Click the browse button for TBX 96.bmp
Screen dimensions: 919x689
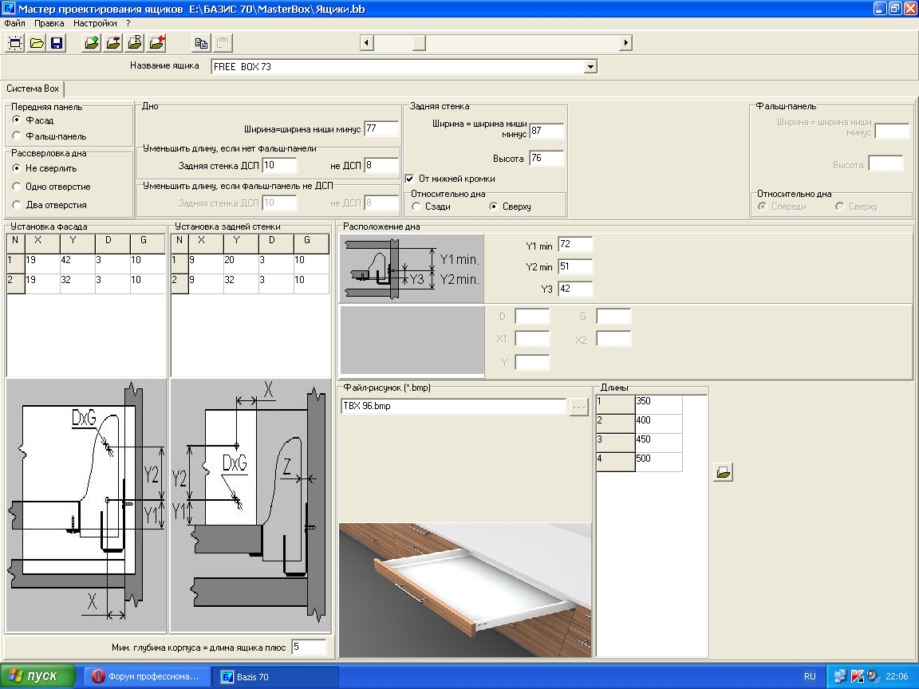[578, 407]
